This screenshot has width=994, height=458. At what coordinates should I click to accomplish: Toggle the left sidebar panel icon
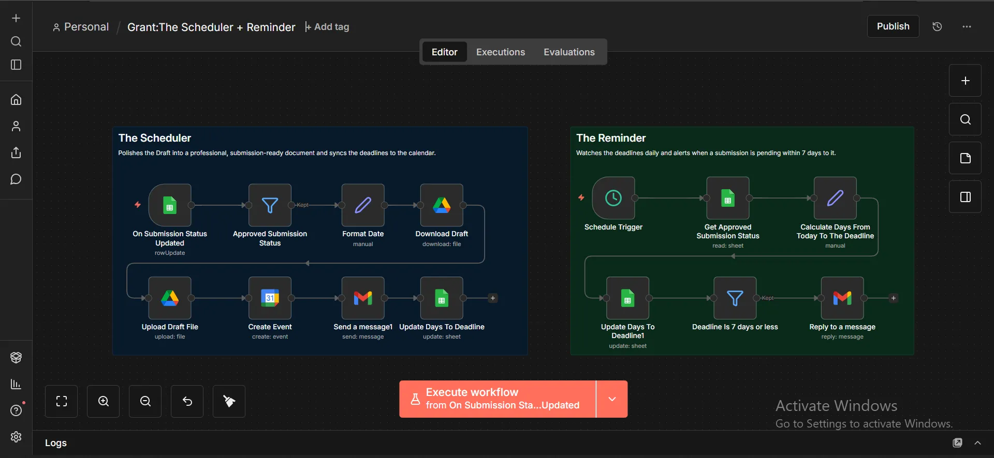click(16, 65)
